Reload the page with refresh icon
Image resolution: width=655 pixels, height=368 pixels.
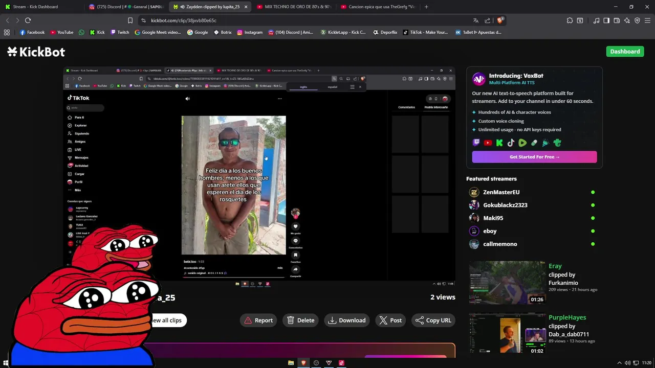[x=28, y=20]
